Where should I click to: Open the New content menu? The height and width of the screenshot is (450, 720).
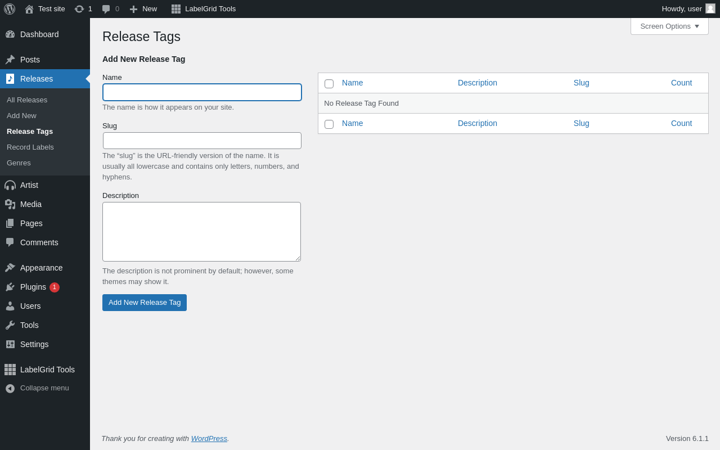pos(143,9)
